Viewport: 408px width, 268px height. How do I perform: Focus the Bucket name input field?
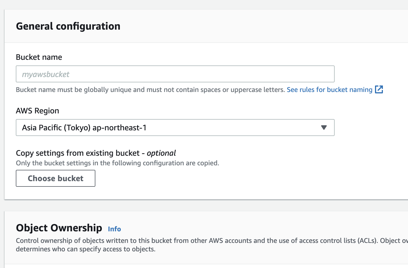pos(175,74)
